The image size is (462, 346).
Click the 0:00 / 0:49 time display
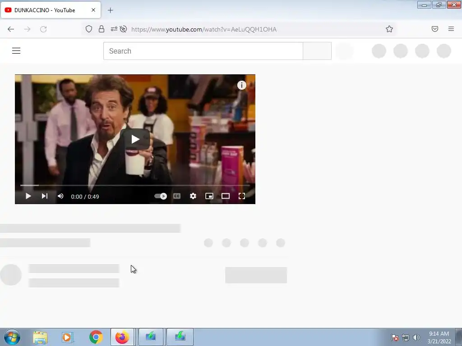(85, 196)
